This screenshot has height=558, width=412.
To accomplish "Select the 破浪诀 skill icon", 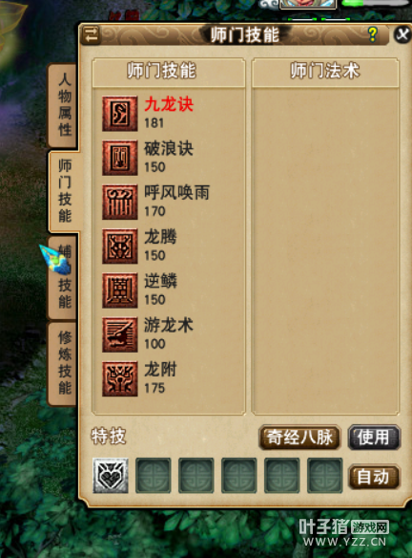I will tap(120, 158).
